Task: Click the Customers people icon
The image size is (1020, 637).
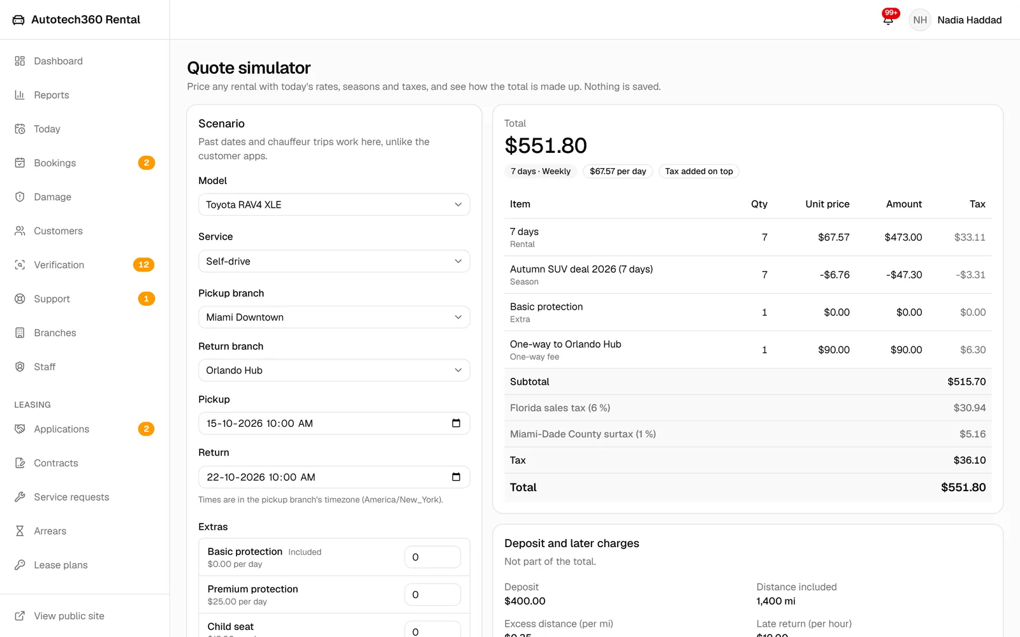Action: click(x=20, y=231)
